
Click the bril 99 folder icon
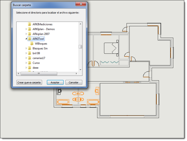coord(30,53)
